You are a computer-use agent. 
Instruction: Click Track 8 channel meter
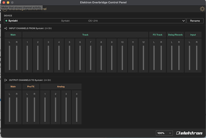click(101, 58)
